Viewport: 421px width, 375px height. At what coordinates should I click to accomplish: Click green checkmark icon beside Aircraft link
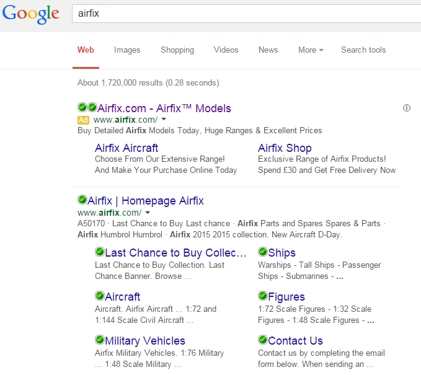click(100, 296)
